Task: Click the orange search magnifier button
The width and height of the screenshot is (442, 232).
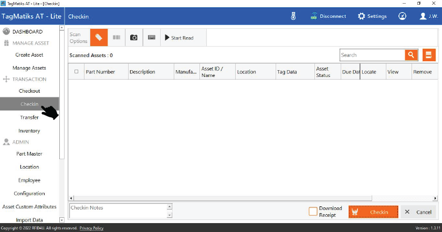Action: tap(411, 55)
